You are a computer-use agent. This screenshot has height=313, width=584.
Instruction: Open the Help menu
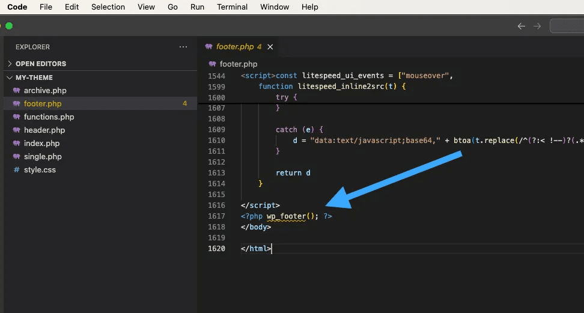point(309,7)
